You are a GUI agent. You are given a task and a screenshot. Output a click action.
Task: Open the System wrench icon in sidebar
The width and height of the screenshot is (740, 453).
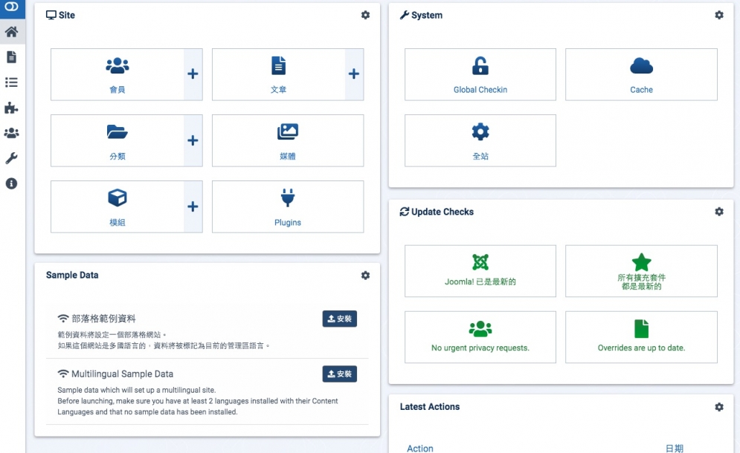(x=11, y=158)
